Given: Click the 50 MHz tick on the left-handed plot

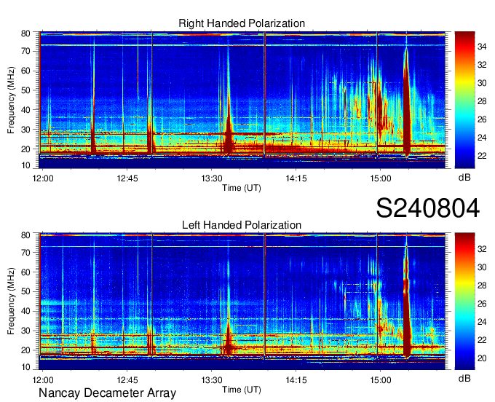Looking at the screenshot, I should click(x=25, y=292).
